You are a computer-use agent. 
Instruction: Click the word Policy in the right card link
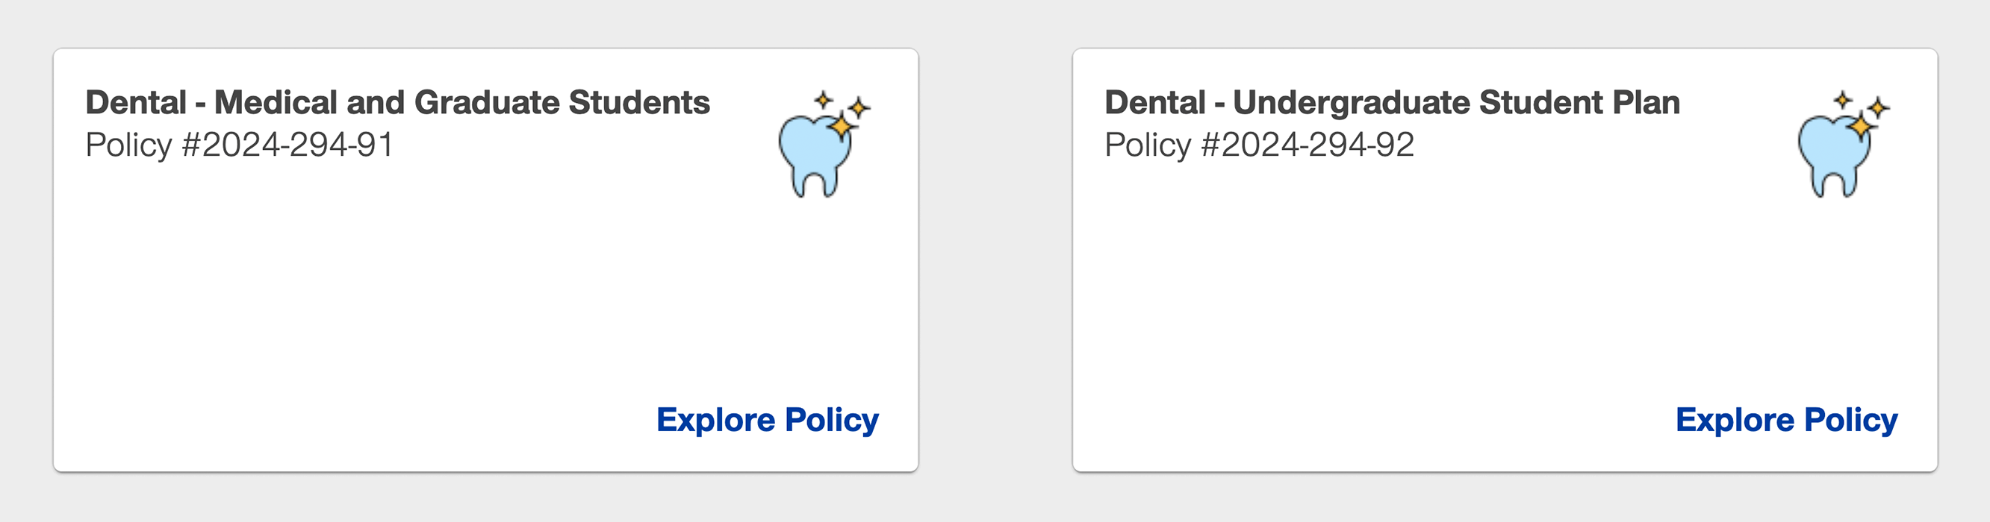pos(1850,419)
